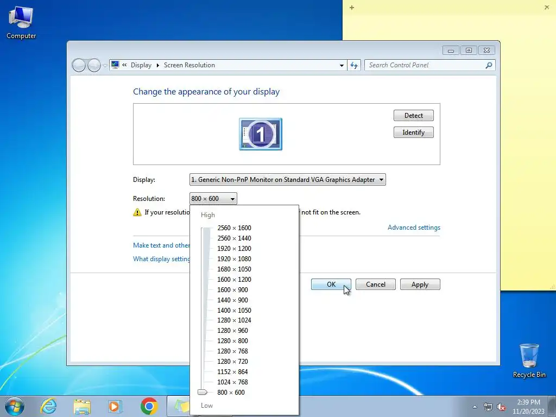Confirm with the OK button

coord(331,285)
